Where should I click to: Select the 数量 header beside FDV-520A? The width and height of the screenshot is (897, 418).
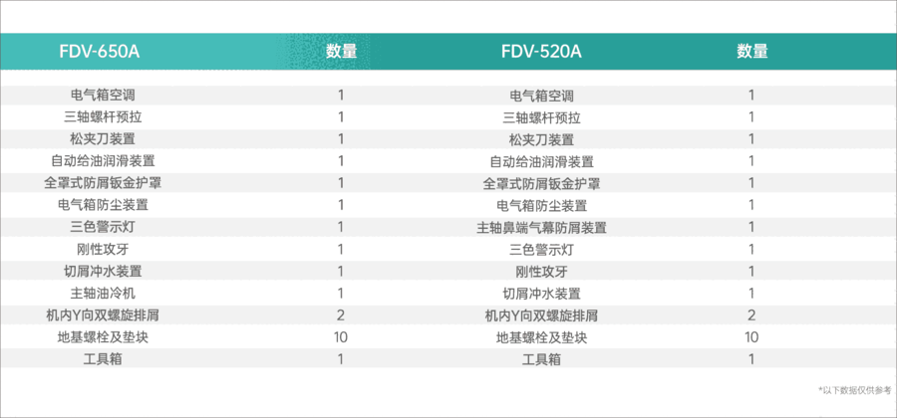click(x=752, y=51)
